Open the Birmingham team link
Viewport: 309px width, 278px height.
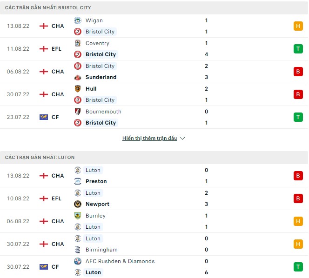point(101,250)
